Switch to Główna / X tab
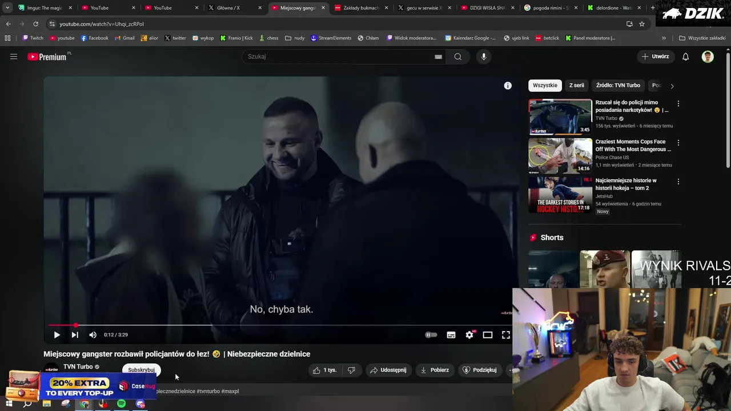This screenshot has height=411, width=731. click(x=234, y=8)
